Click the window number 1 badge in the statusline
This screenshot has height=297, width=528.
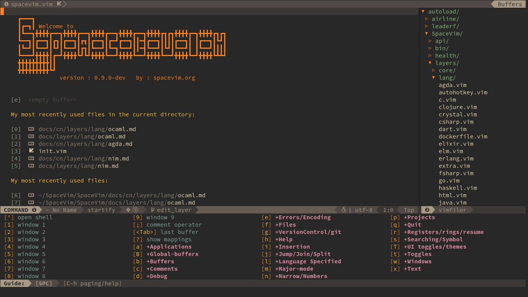tap(34, 210)
